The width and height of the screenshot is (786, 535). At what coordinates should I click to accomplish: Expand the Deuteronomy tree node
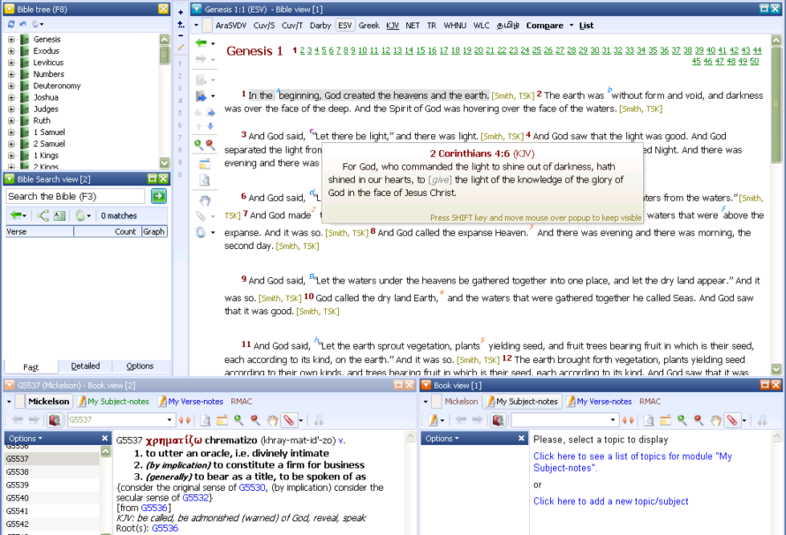[11, 86]
